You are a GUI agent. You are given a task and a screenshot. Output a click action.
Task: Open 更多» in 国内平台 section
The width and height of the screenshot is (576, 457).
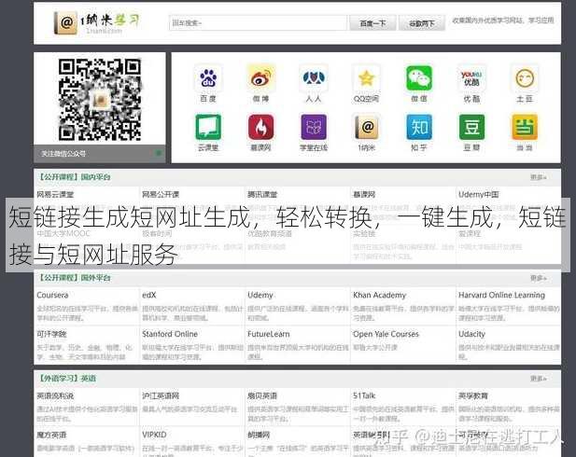538,177
